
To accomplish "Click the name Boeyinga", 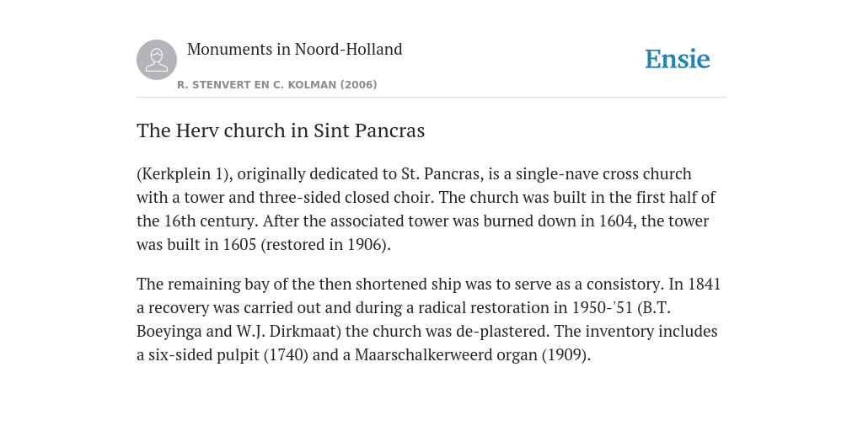I will [169, 332].
